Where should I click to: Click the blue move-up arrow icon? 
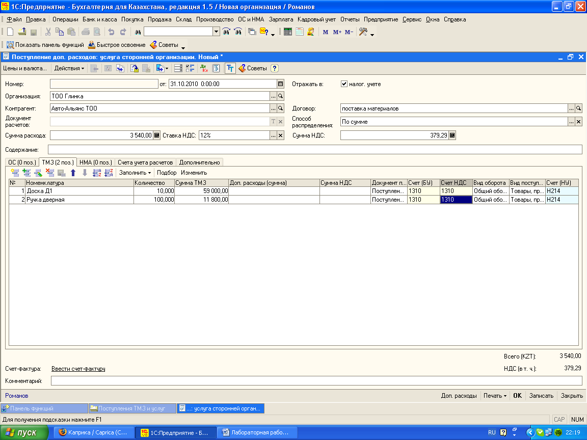pyautogui.click(x=73, y=173)
